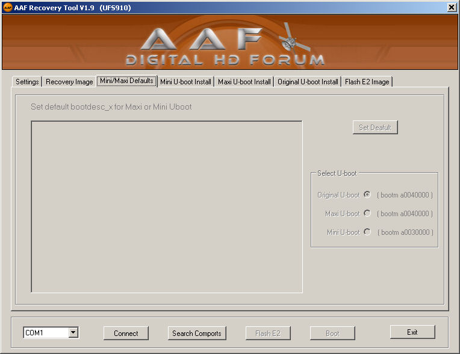
Task: Open the Mini U-boot Install tab
Action: [185, 82]
